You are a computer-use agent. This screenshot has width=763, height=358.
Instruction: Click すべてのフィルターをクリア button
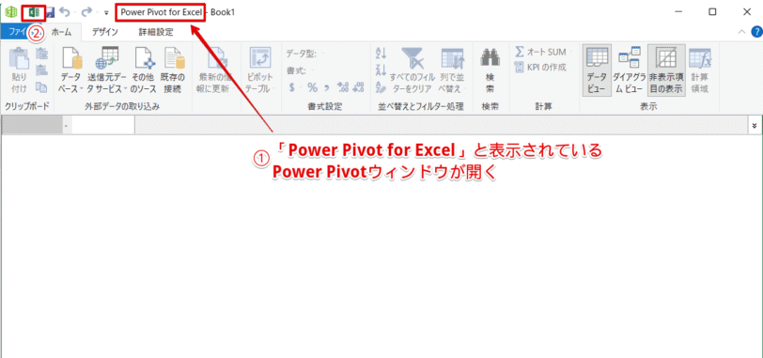coord(413,70)
